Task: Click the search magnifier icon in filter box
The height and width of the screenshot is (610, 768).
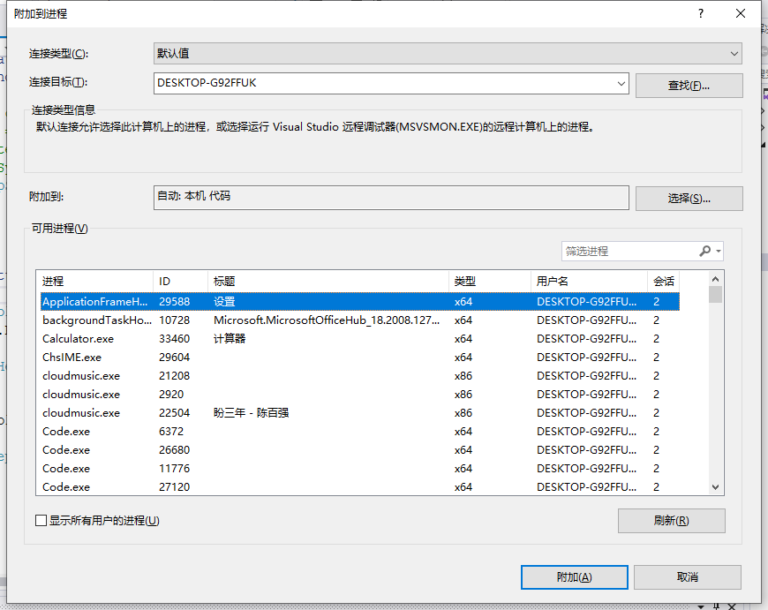Action: [x=704, y=252]
